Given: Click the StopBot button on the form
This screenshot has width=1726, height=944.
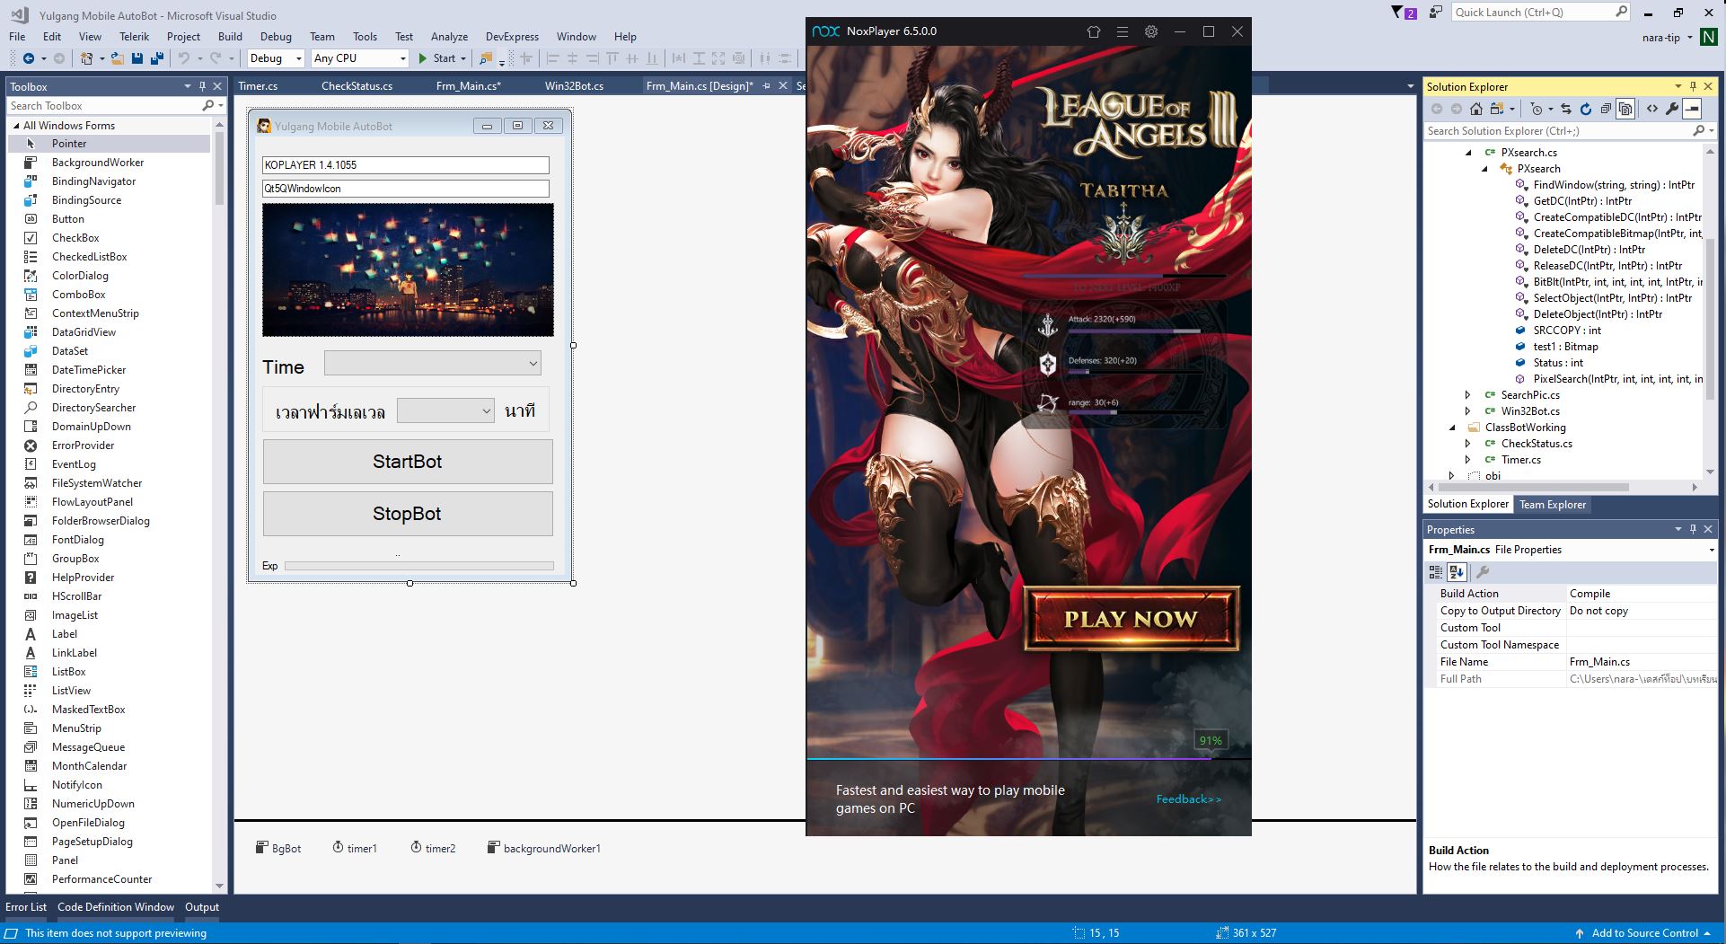Looking at the screenshot, I should coord(408,514).
